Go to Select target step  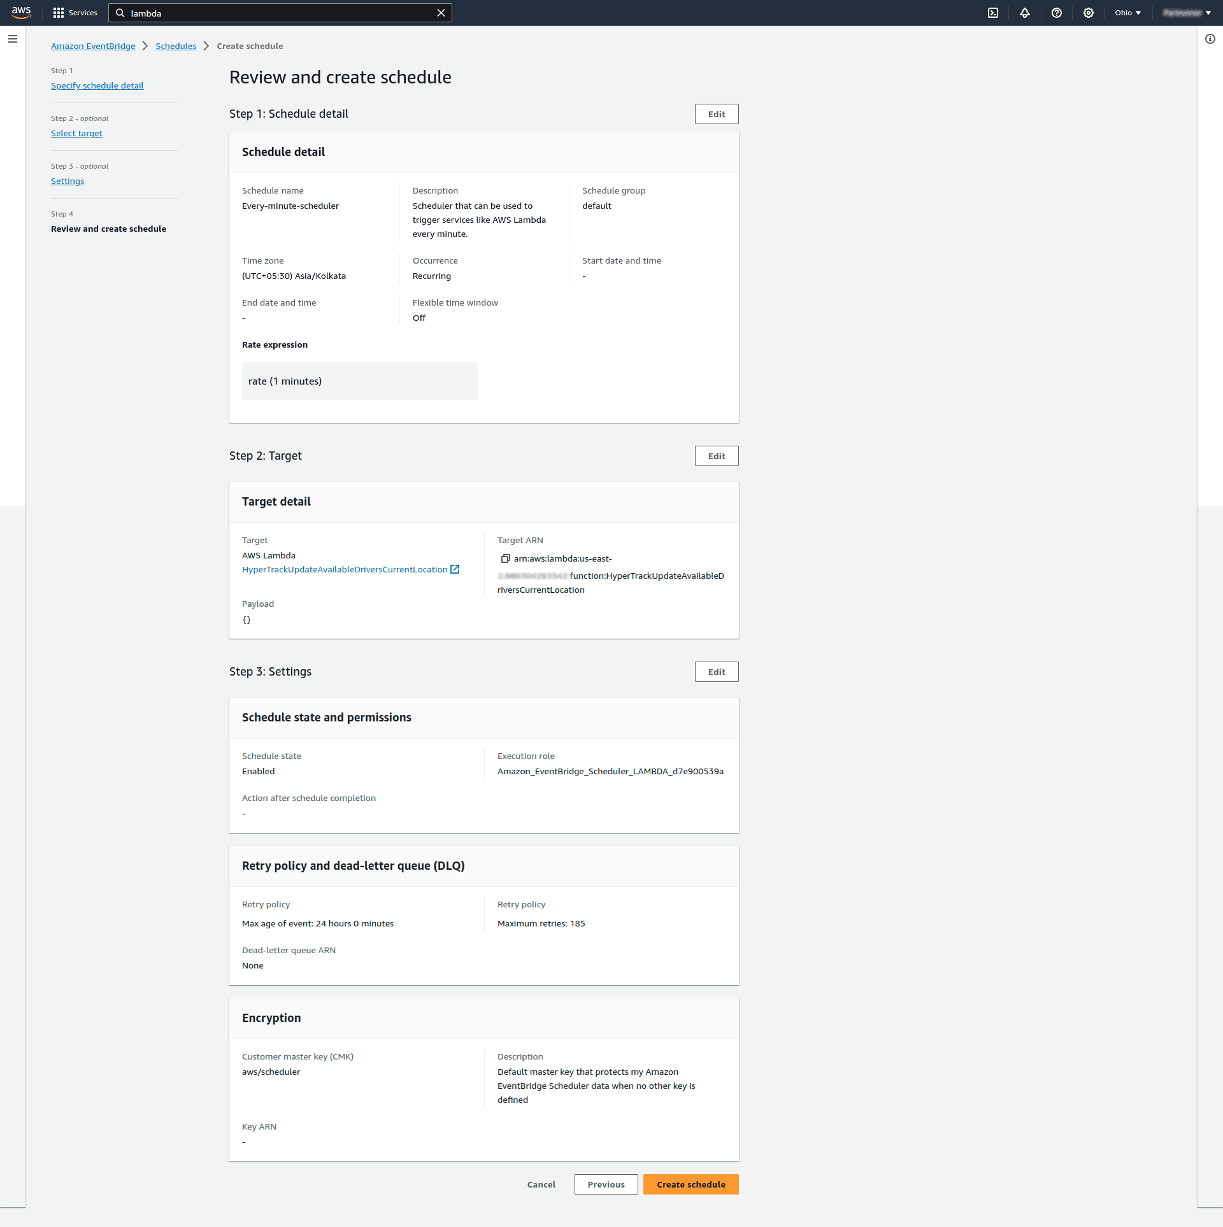pyautogui.click(x=76, y=133)
